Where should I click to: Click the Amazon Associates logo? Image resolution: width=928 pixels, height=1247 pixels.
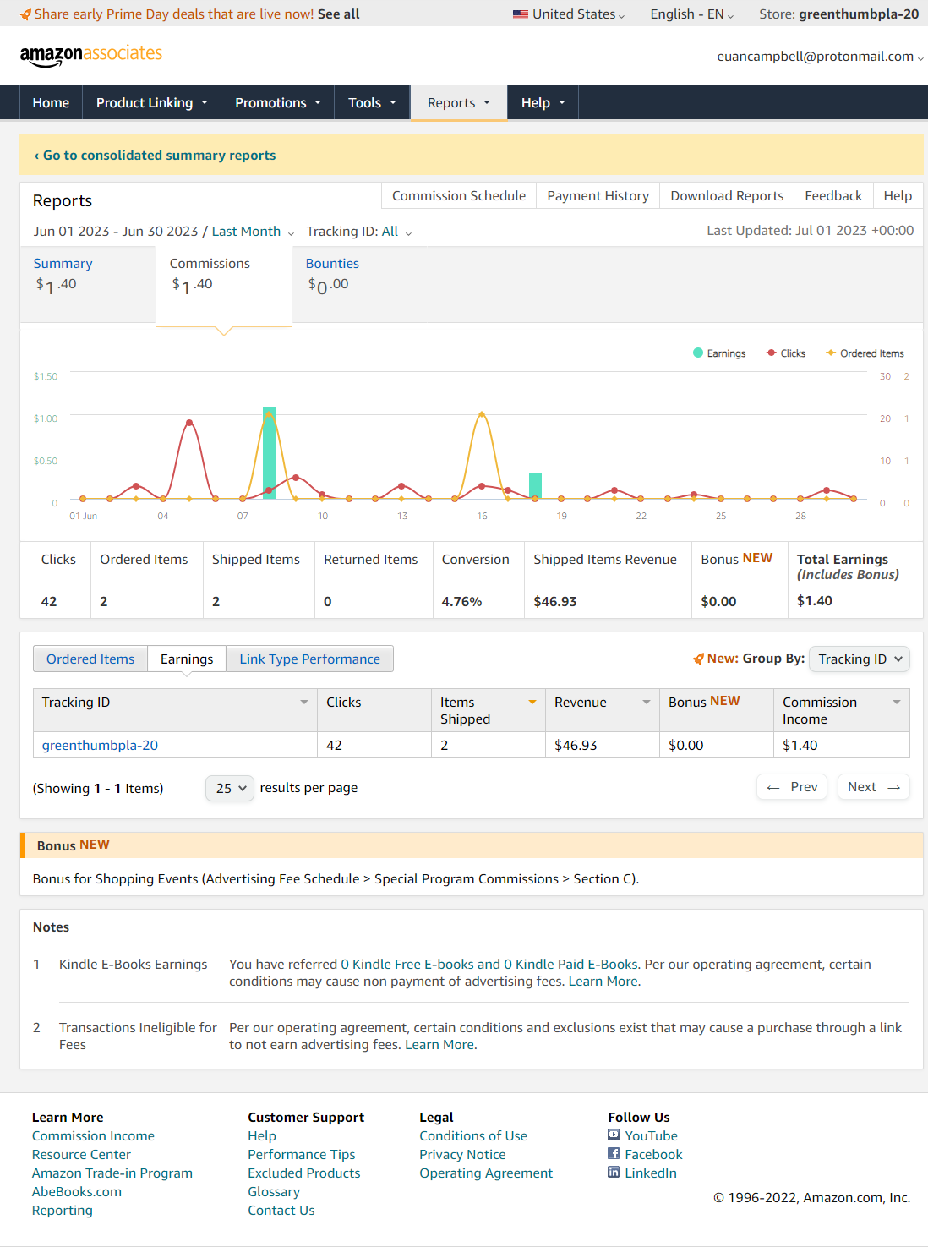pyautogui.click(x=90, y=56)
